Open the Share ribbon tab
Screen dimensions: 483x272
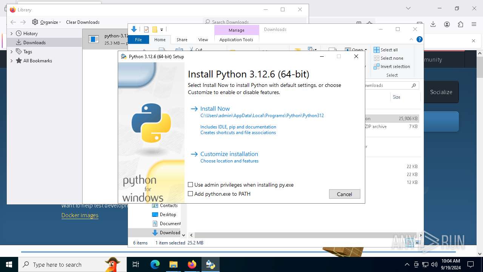click(x=182, y=39)
